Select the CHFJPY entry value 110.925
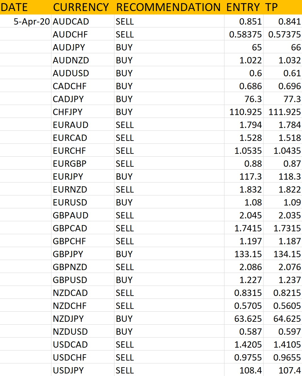 (x=244, y=112)
